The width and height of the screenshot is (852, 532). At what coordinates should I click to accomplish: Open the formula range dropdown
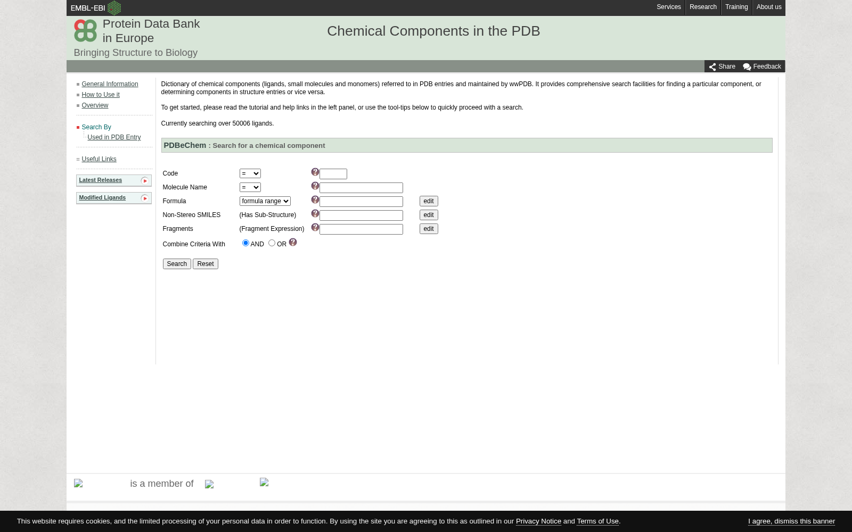coord(265,201)
